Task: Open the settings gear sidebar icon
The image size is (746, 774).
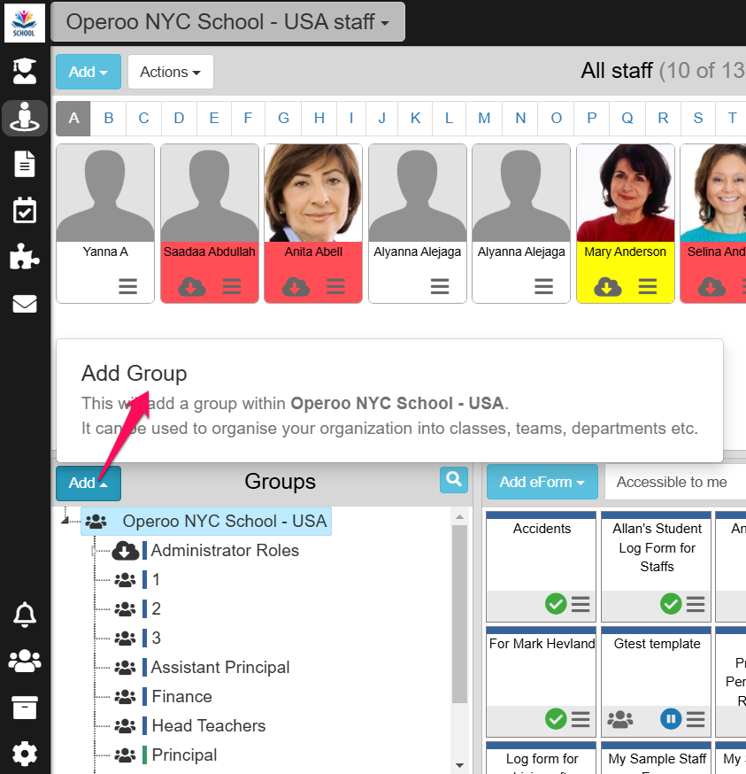Action: tap(24, 754)
